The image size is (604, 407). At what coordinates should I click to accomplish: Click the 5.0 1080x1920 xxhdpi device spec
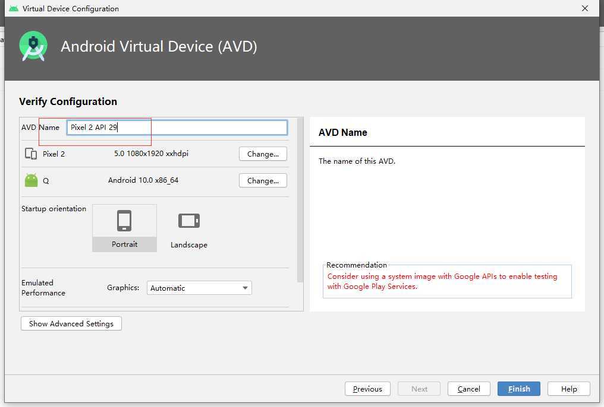pyautogui.click(x=151, y=154)
